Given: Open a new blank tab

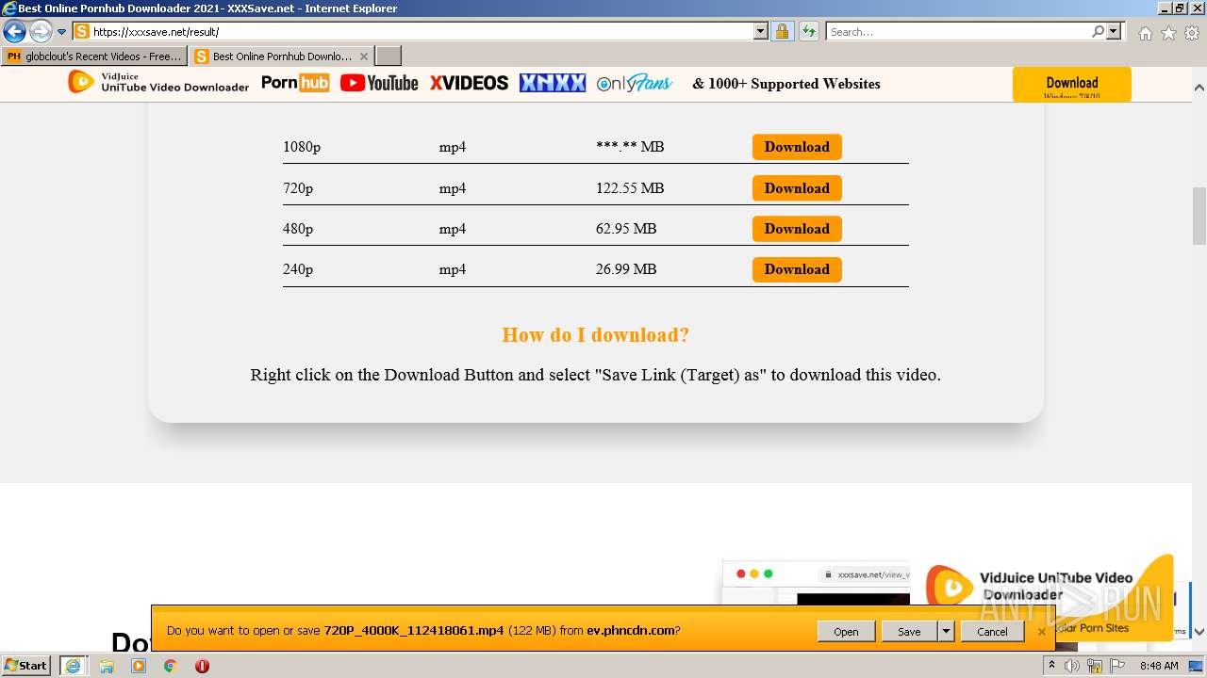Looking at the screenshot, I should 389,56.
